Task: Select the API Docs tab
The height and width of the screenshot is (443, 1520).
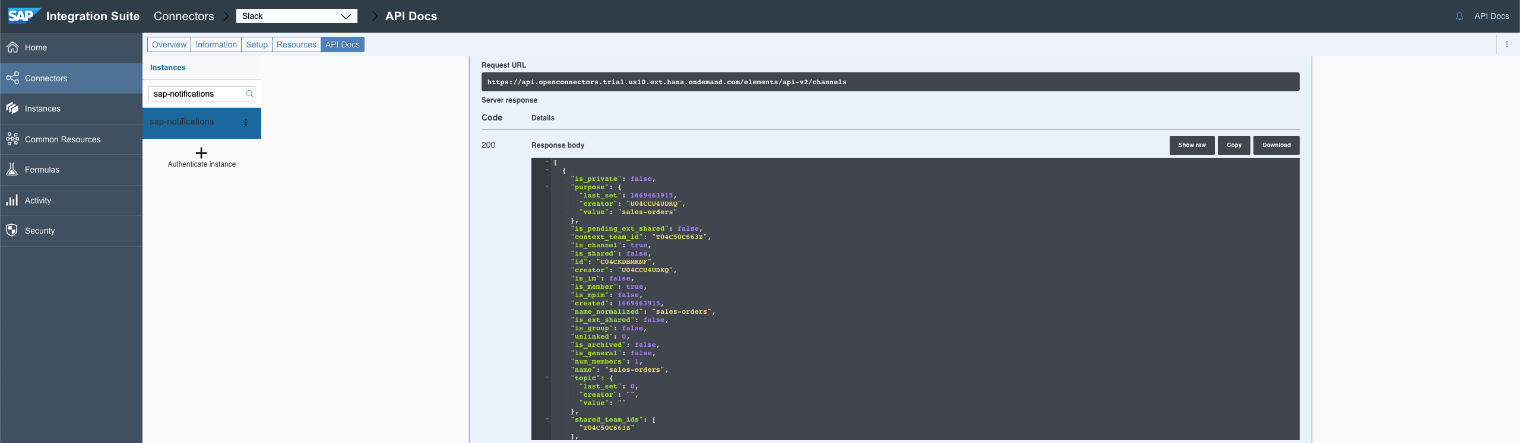Action: 343,44
